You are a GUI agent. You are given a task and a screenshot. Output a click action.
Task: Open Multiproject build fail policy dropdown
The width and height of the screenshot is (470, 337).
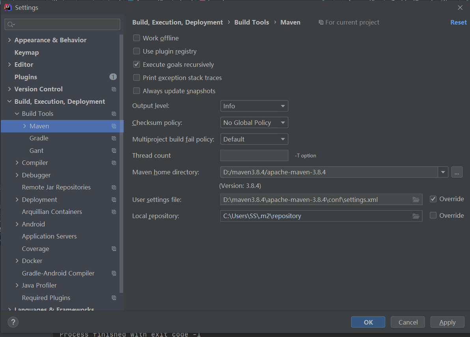pyautogui.click(x=254, y=139)
